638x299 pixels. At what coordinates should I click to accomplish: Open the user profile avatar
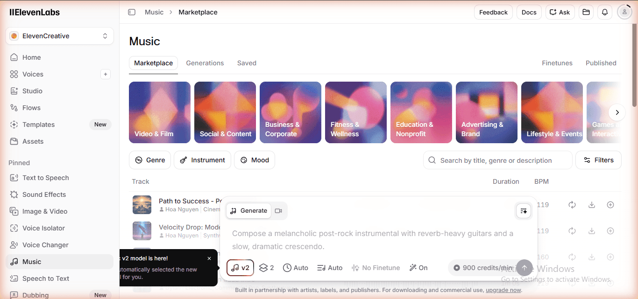pos(624,12)
